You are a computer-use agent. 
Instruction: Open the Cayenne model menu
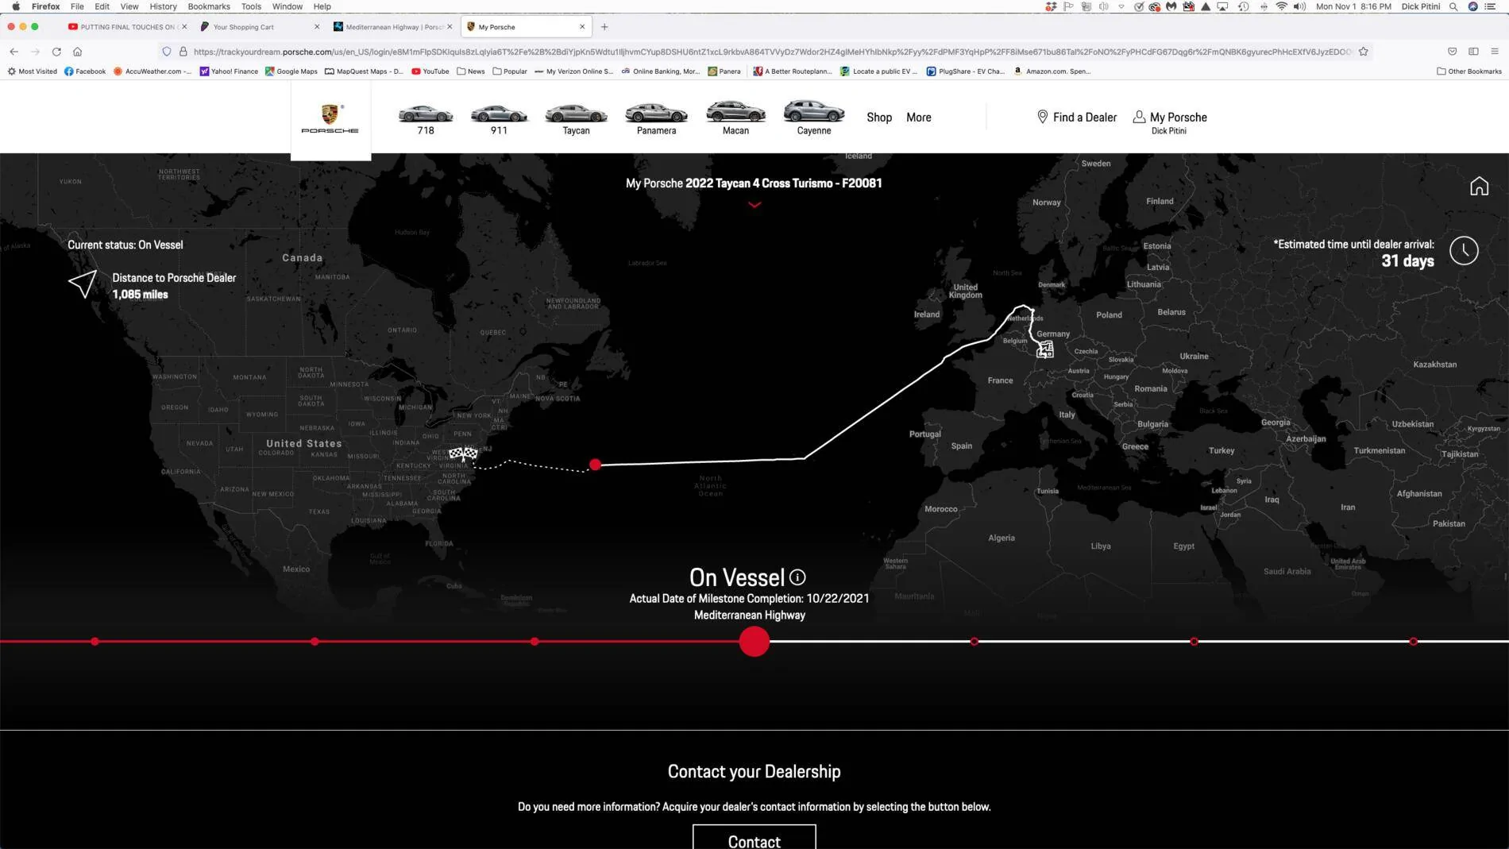click(814, 118)
